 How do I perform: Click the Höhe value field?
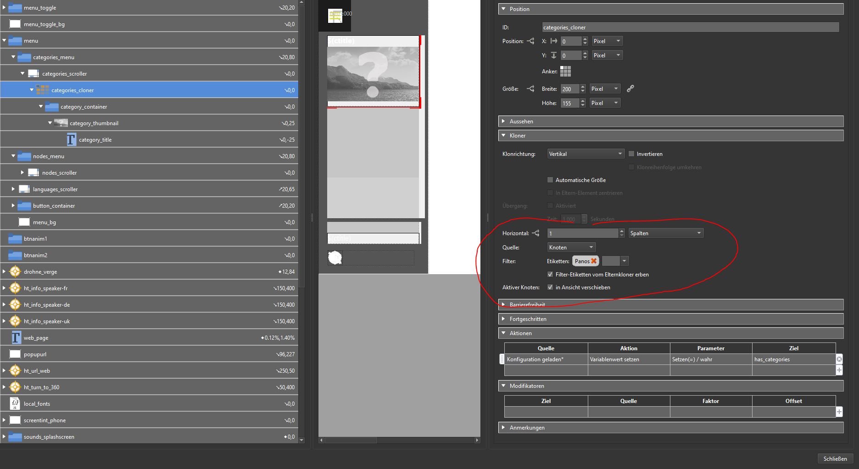click(569, 103)
